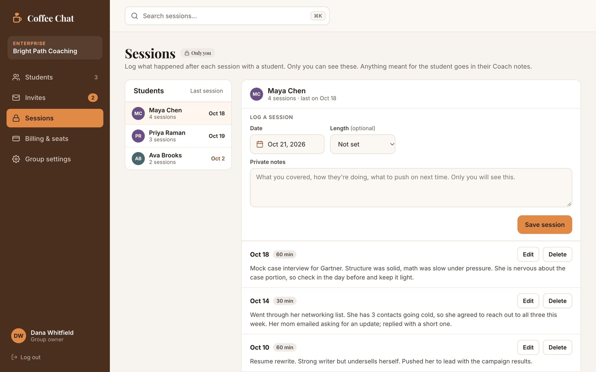Click the calendar icon in Date field
Viewport: 596px width, 372px height.
click(x=260, y=144)
